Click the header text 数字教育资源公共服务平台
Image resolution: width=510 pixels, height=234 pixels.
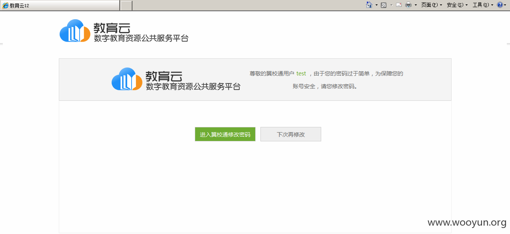(x=141, y=38)
